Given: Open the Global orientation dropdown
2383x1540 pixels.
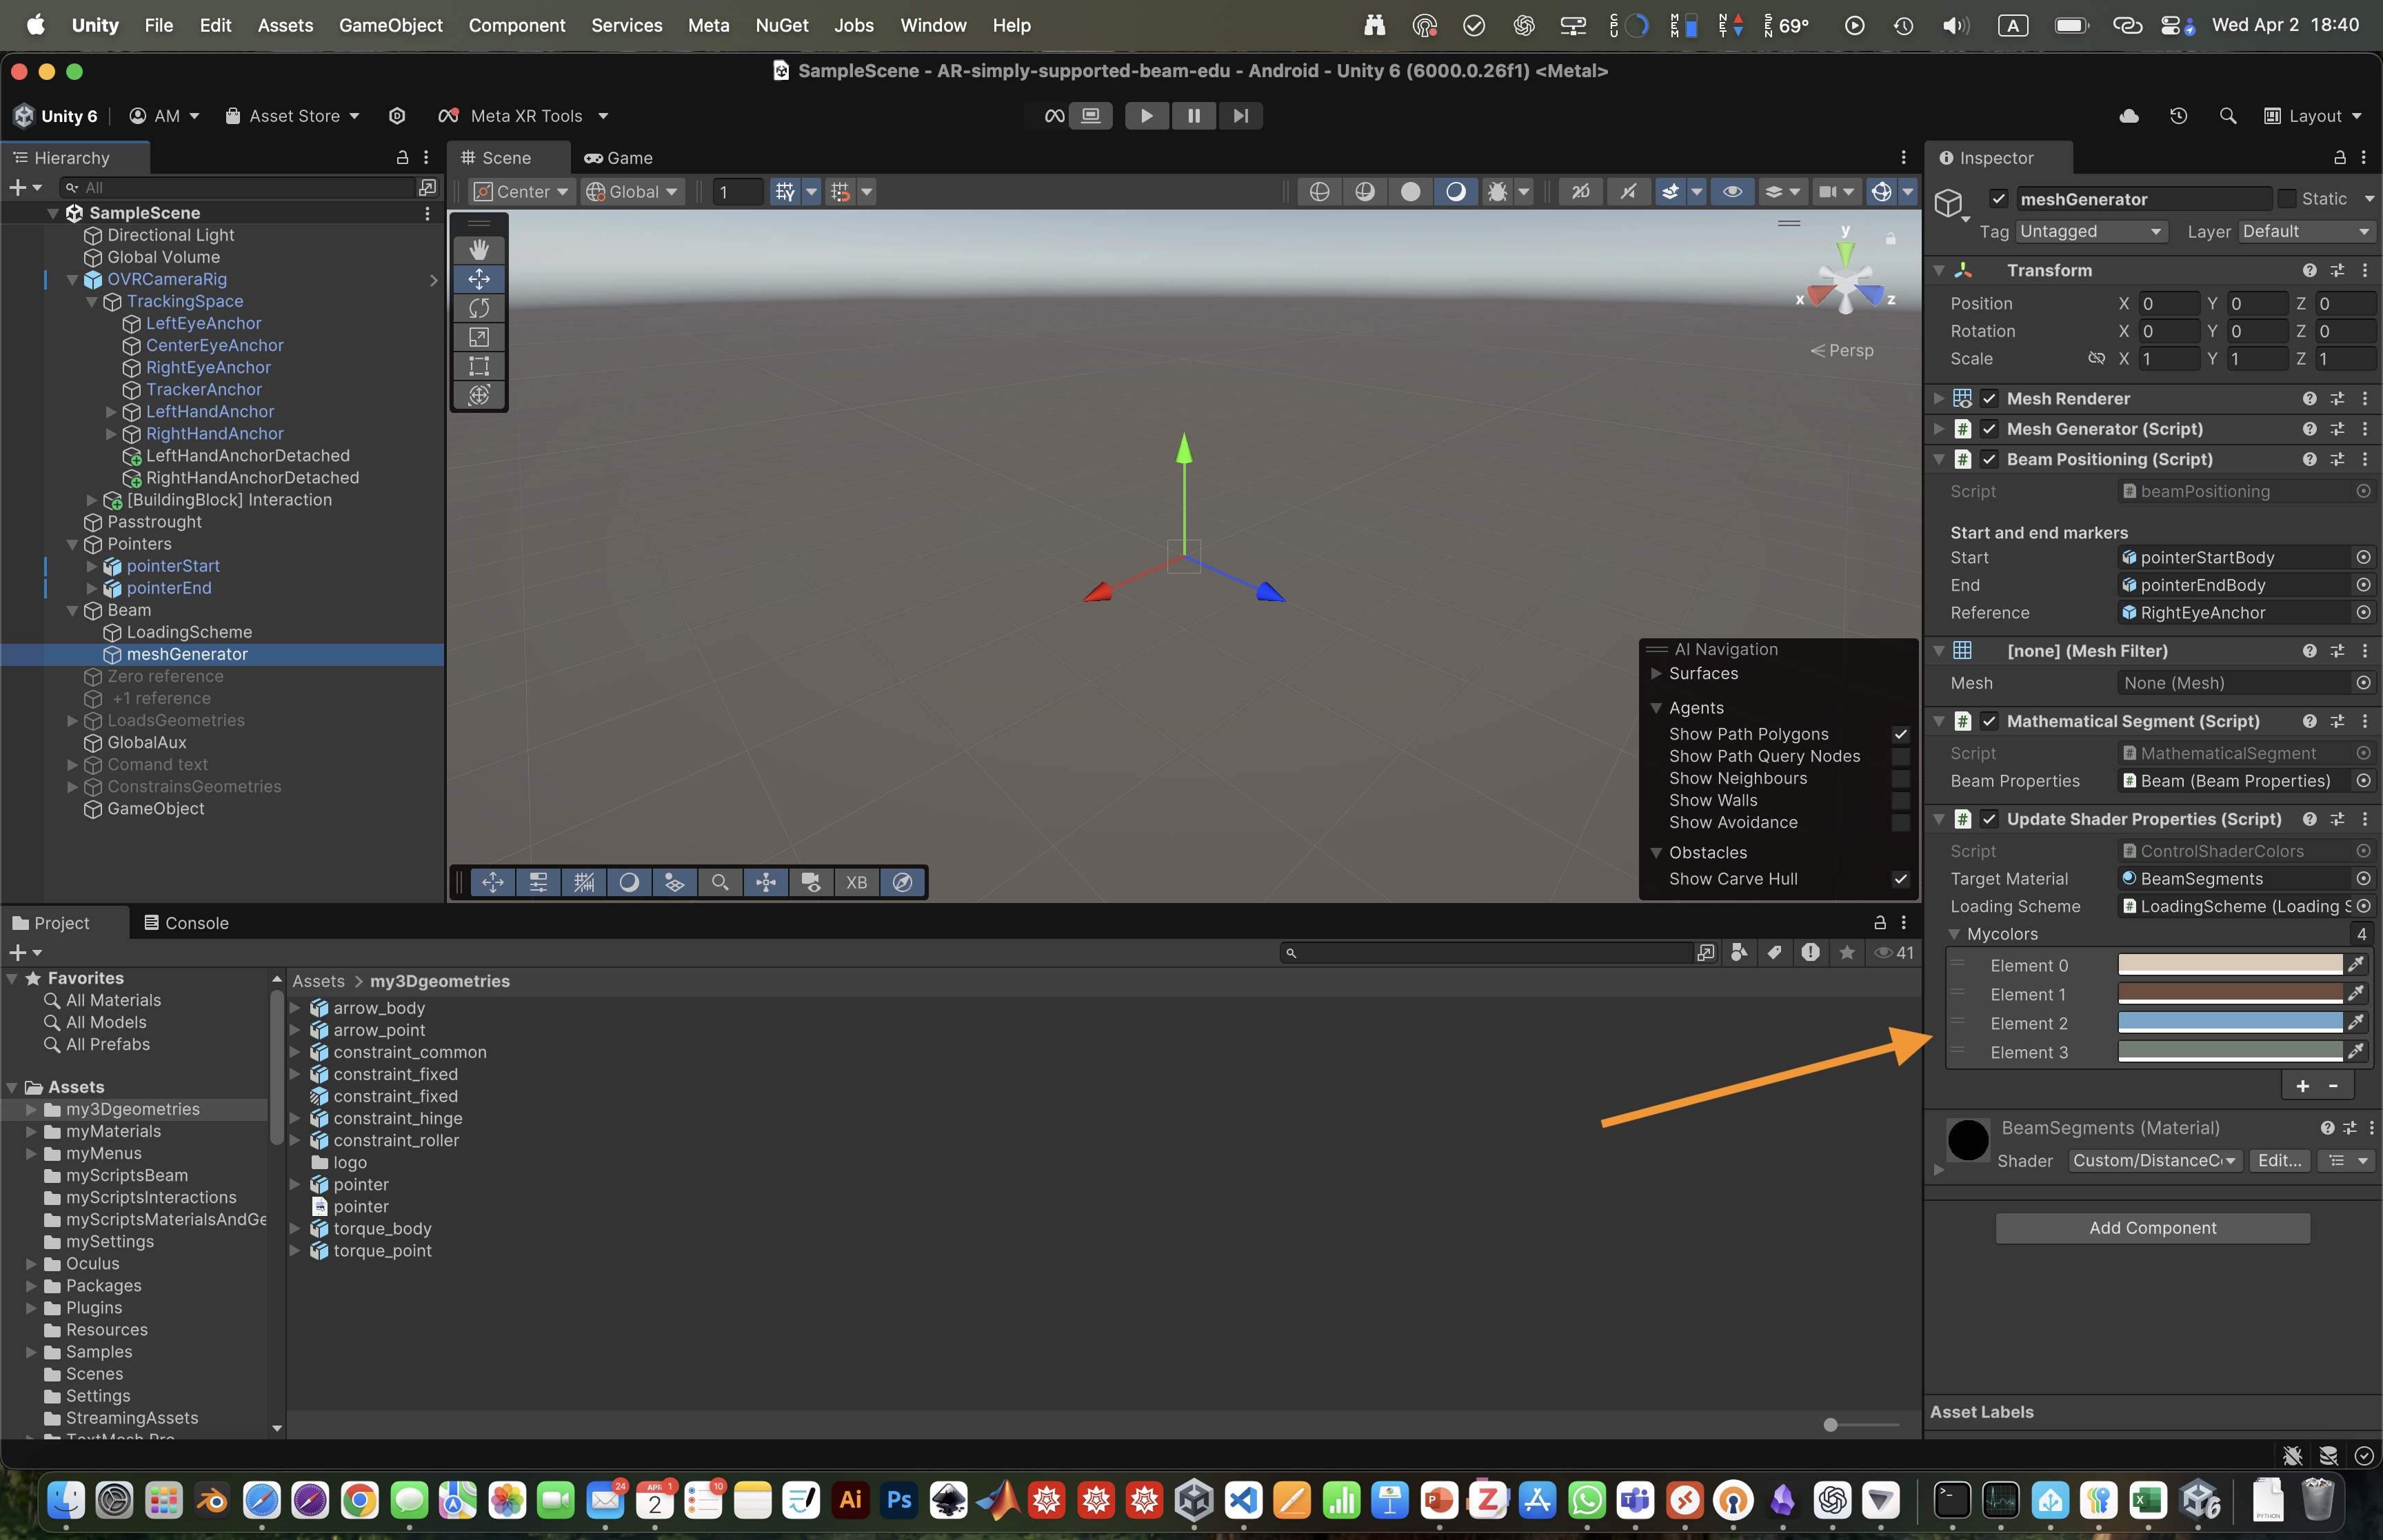Looking at the screenshot, I should [x=633, y=191].
